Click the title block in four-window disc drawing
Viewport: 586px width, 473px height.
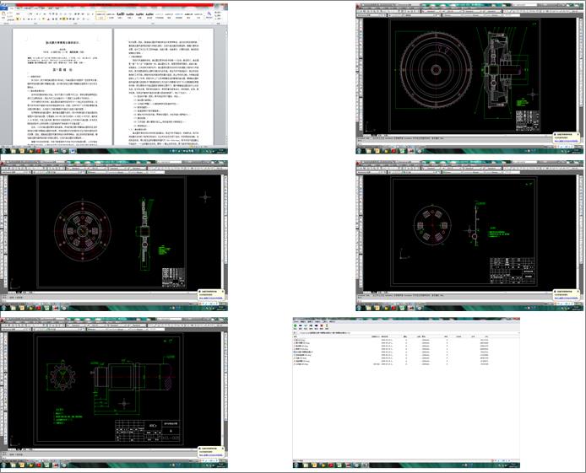pos(512,271)
